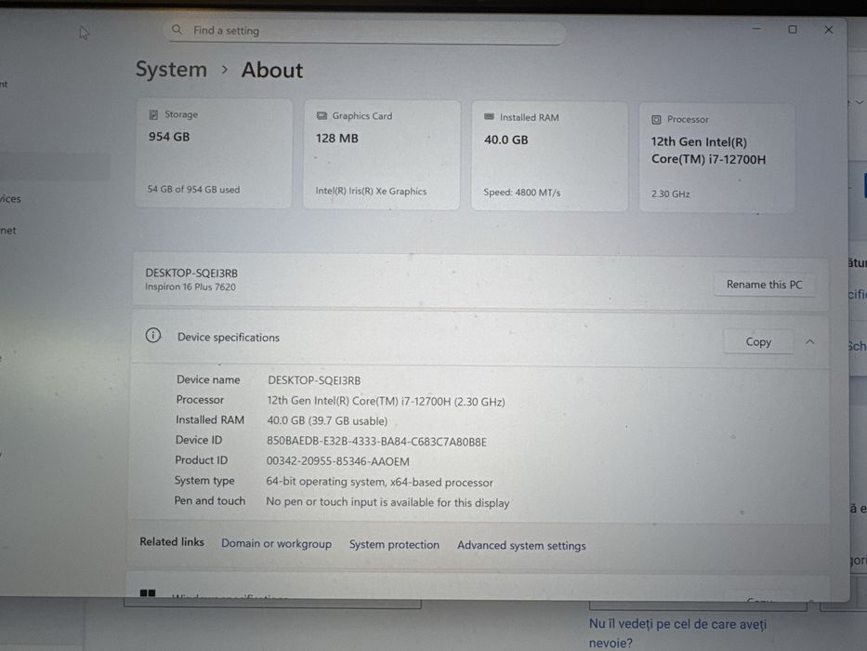The image size is (867, 651).
Task: Click the search magnifier icon
Action: (177, 30)
